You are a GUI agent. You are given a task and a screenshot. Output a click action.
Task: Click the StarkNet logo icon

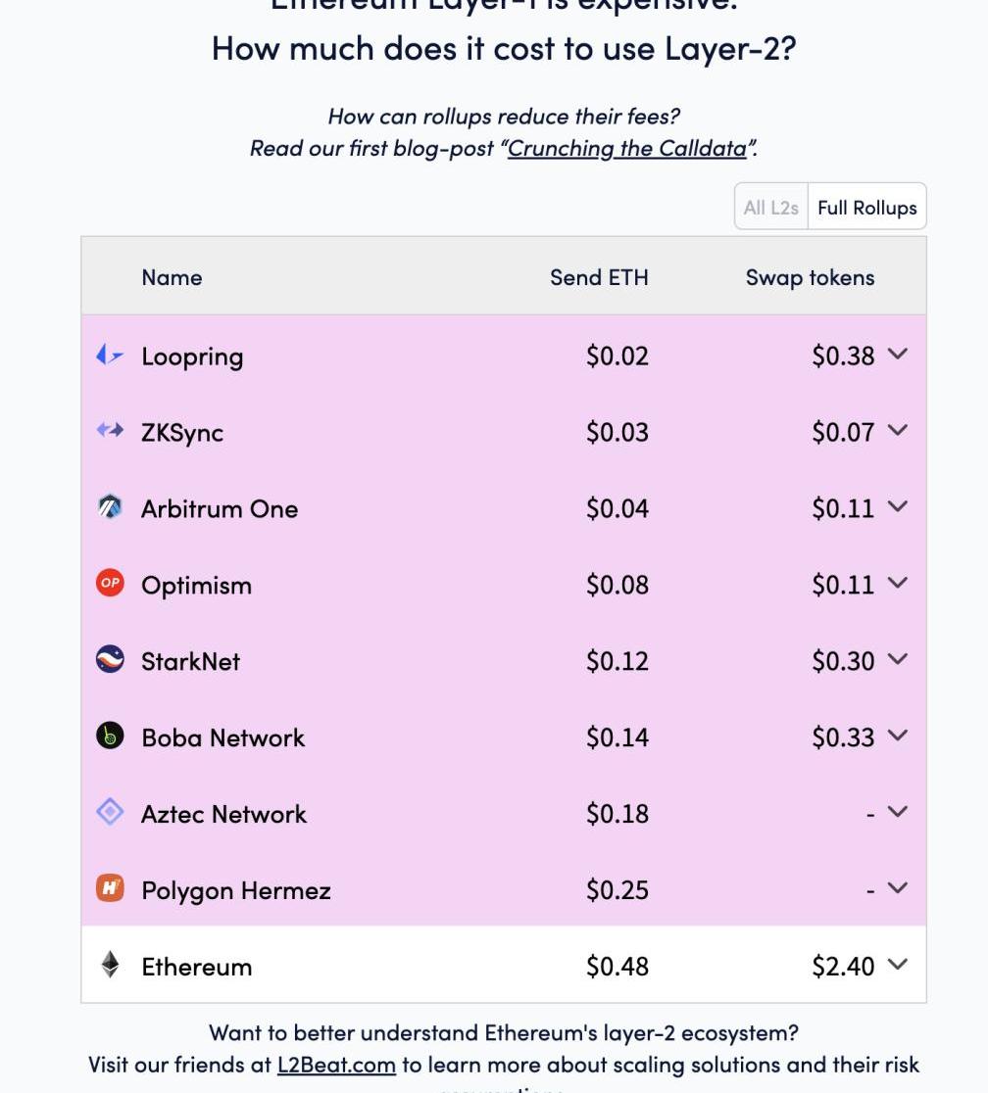point(110,660)
